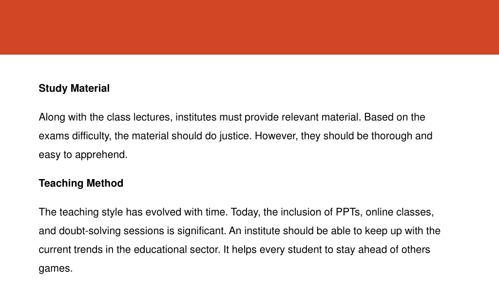Place cursor on the word 'justice'
This screenshot has height=281, width=499.
coord(233,136)
